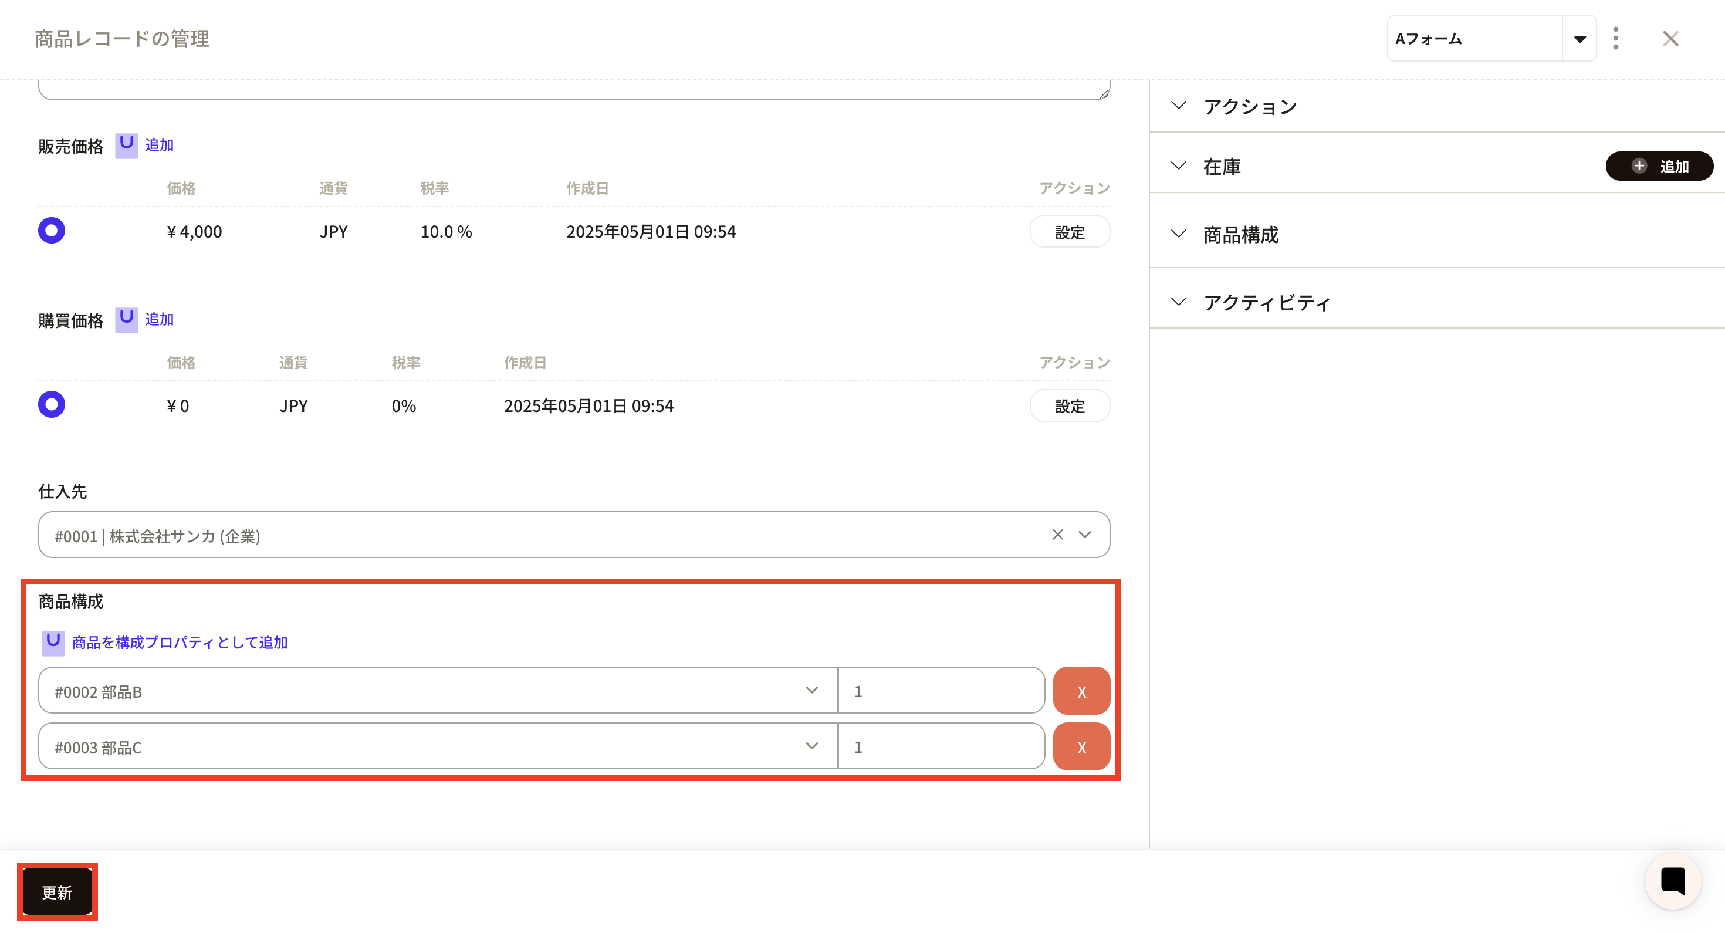
Task: Remove the 部品C row with X
Action: [1081, 746]
